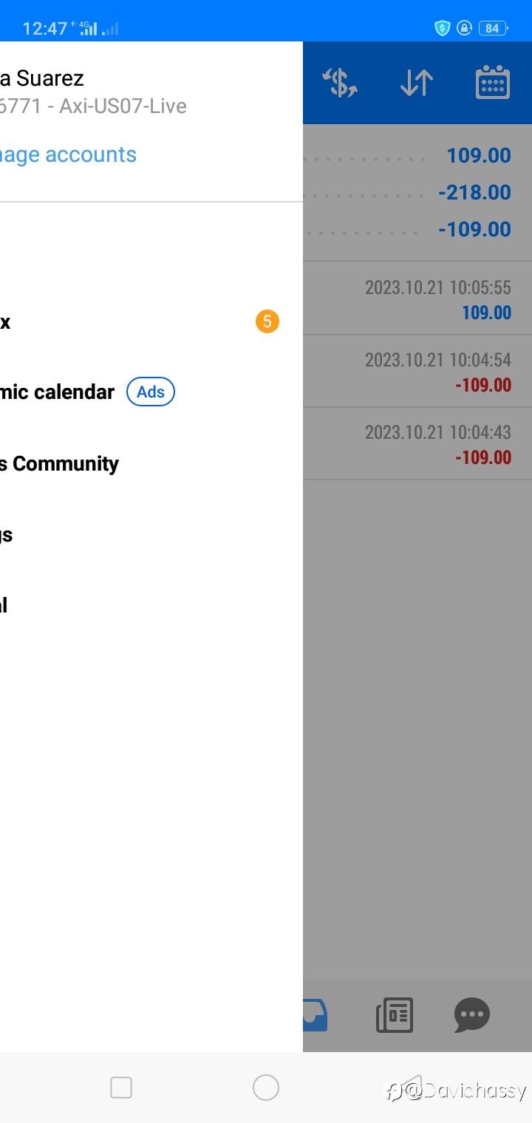Select the 10:05:55 transaction of 109.00
The width and height of the screenshot is (532, 1123).
pos(417,298)
